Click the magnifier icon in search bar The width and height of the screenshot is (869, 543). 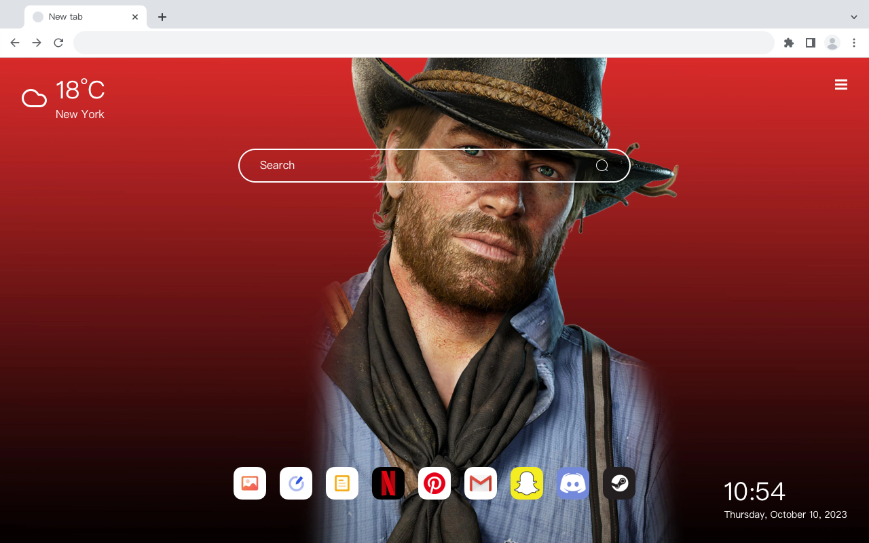click(x=602, y=166)
